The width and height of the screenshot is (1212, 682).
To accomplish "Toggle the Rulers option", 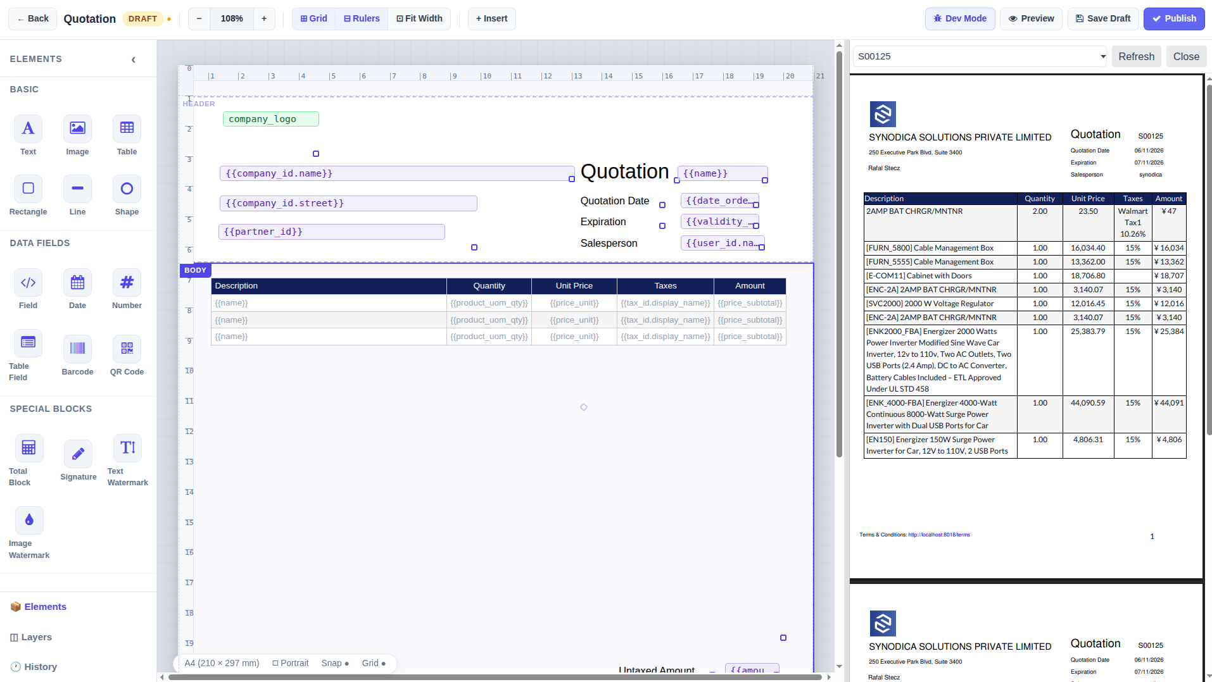I will tap(362, 19).
